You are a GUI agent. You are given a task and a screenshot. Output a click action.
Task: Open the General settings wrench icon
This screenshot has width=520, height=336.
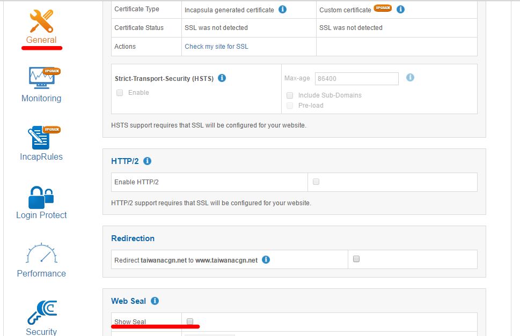(x=41, y=21)
